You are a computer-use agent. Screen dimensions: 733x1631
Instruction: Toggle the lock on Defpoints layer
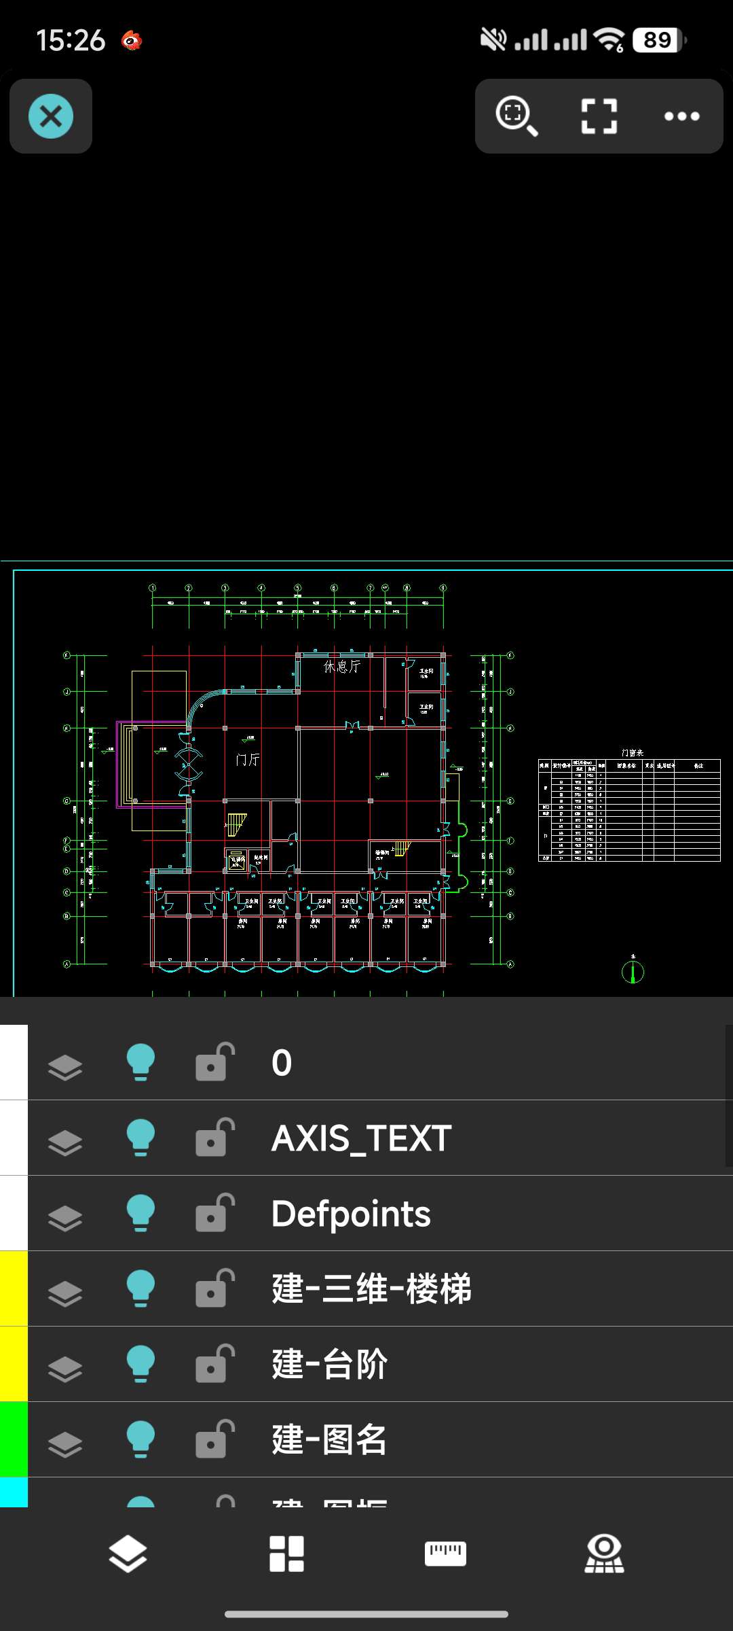pos(215,1212)
